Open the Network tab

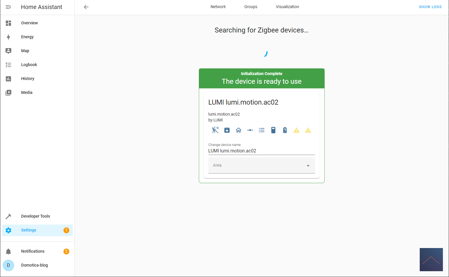click(x=218, y=7)
